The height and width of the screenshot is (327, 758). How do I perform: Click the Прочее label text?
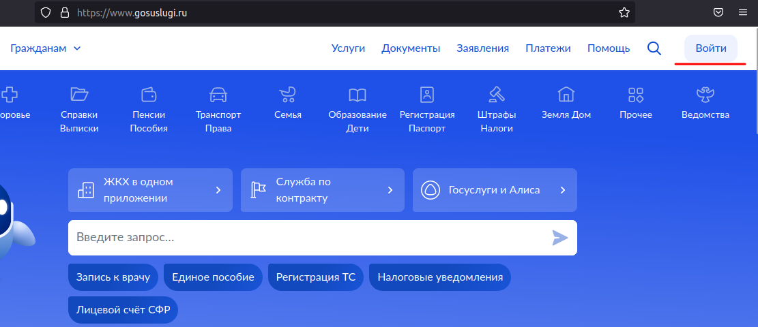pos(636,115)
